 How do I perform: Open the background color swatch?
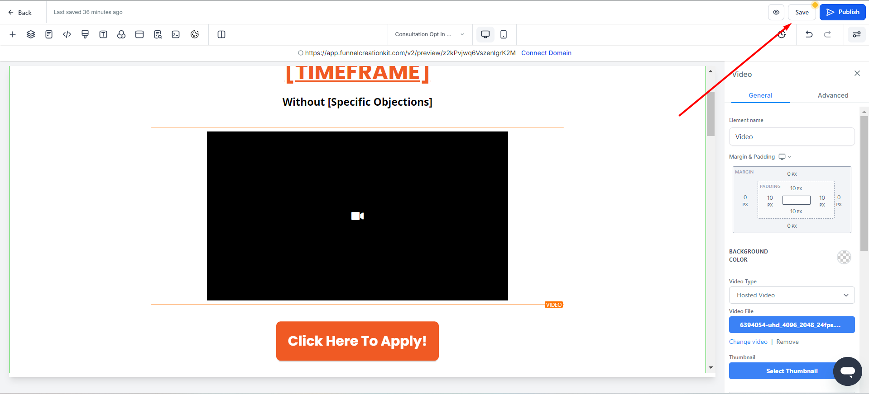(x=844, y=257)
